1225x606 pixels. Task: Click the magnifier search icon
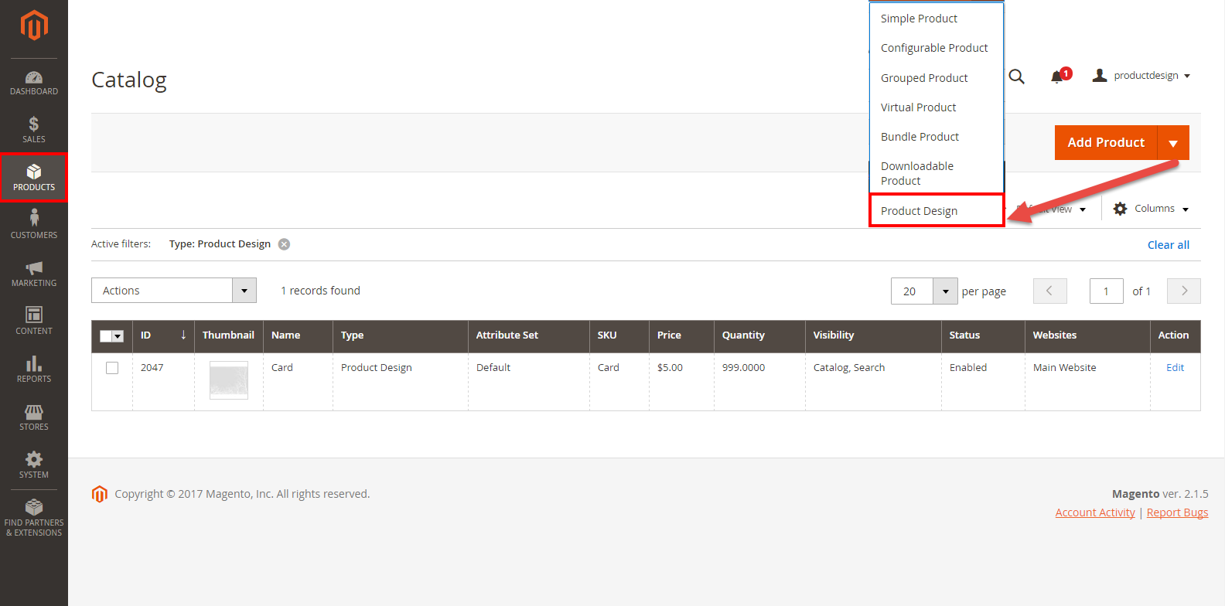point(1016,77)
